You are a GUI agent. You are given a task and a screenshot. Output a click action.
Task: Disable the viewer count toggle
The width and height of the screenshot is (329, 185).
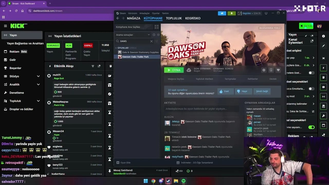coord(311,127)
